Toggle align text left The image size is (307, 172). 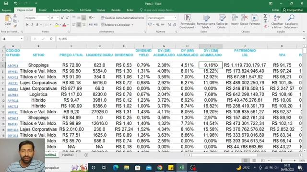coord(74,25)
